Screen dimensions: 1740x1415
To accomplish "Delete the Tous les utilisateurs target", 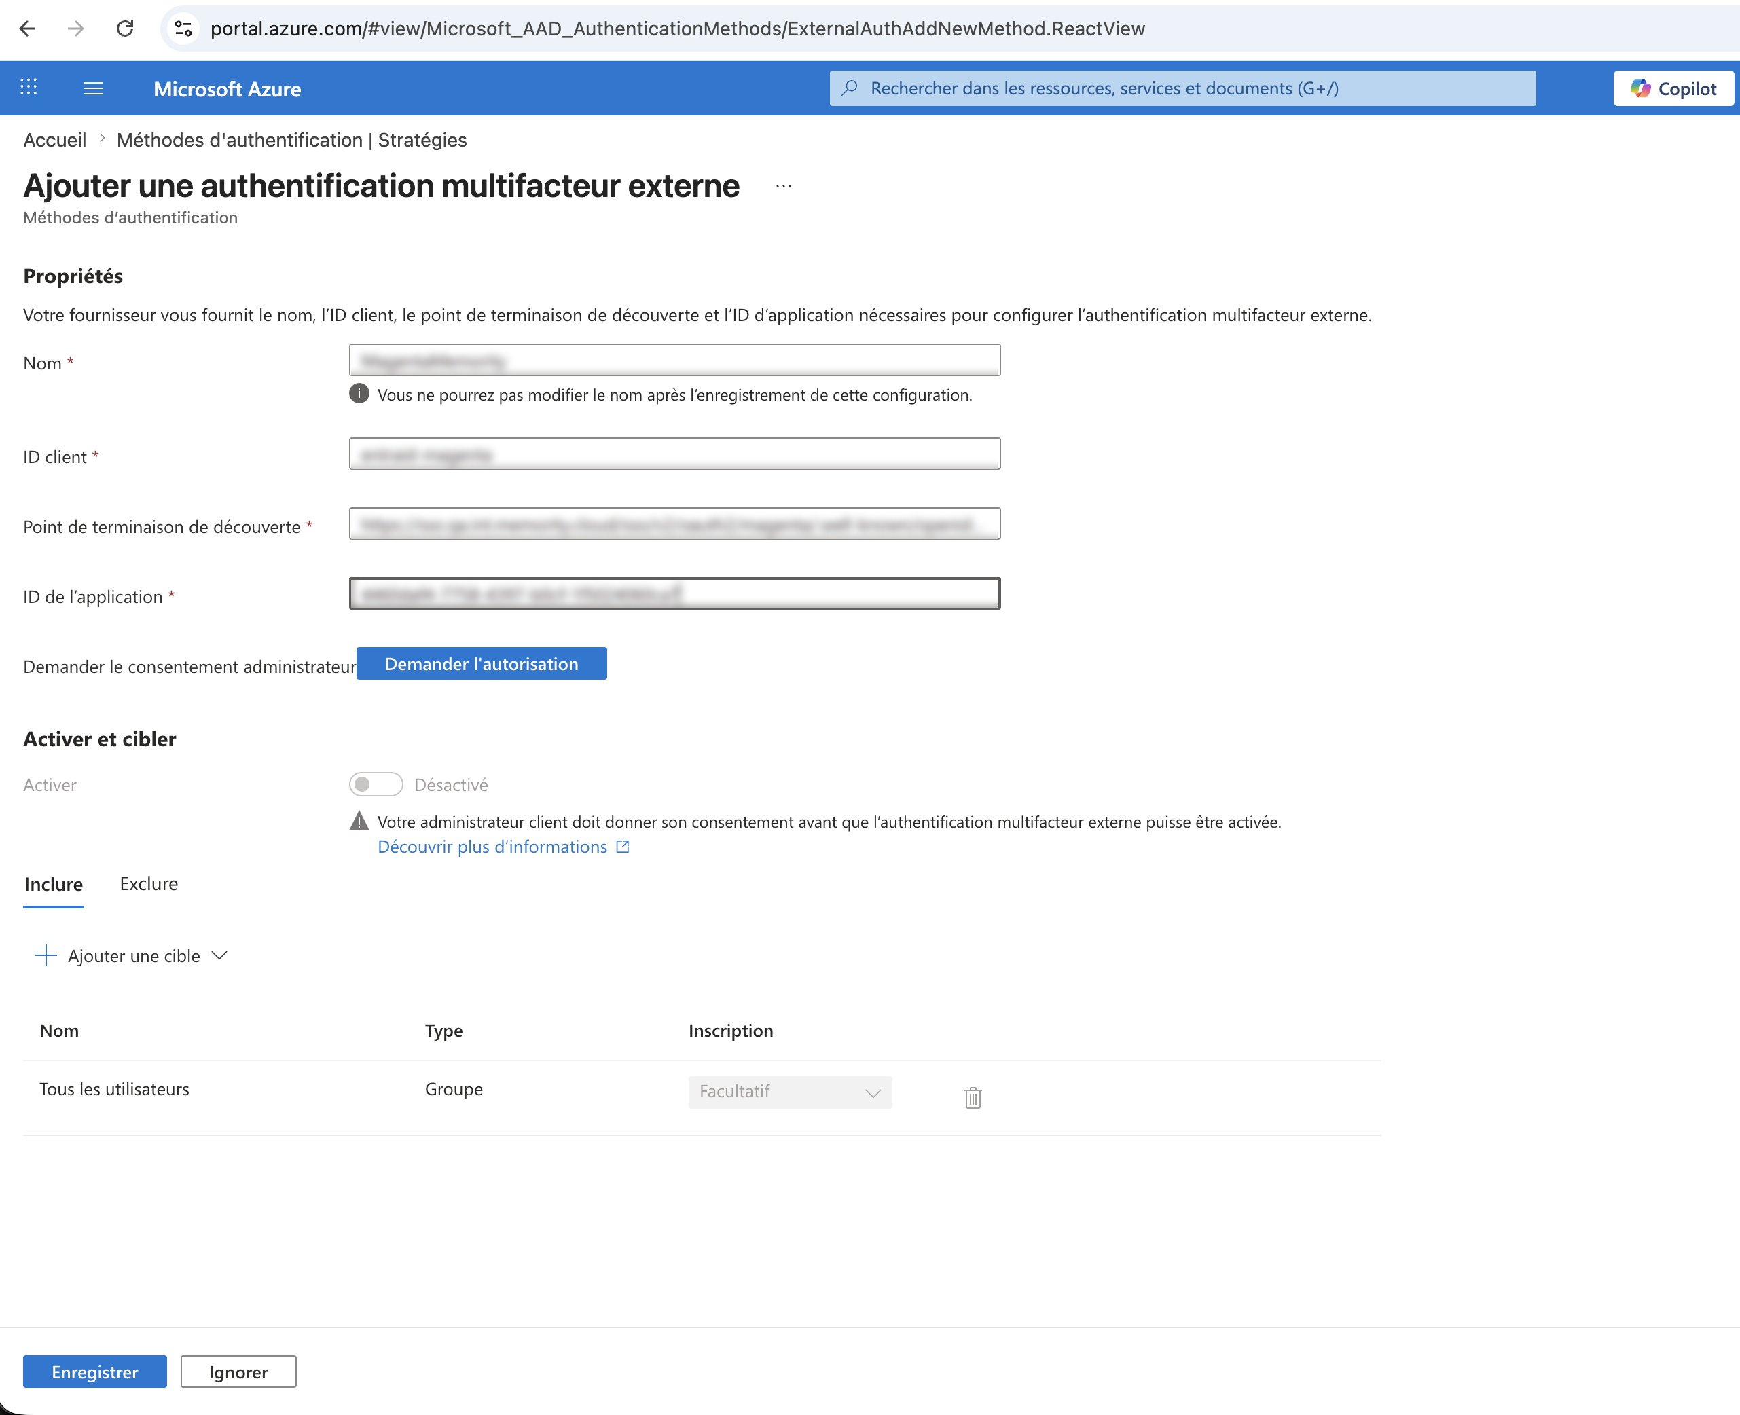I will pyautogui.click(x=973, y=1097).
